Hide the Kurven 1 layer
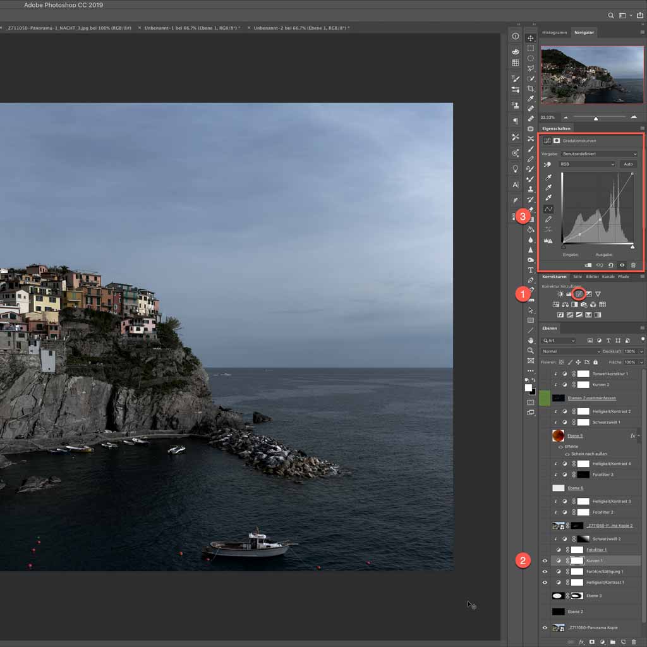The height and width of the screenshot is (647, 647). [x=545, y=561]
